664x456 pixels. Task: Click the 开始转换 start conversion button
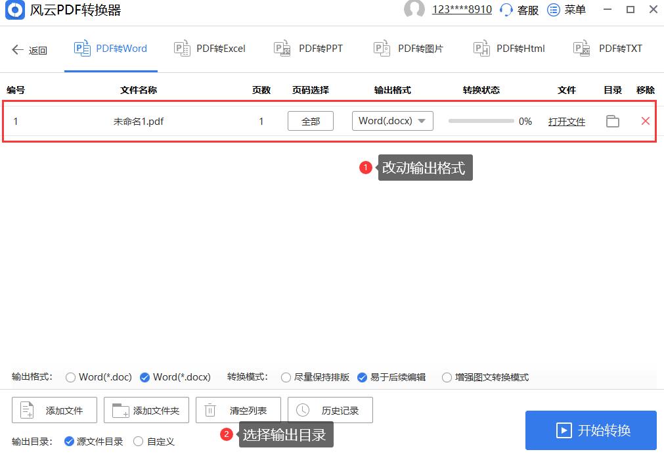click(590, 430)
